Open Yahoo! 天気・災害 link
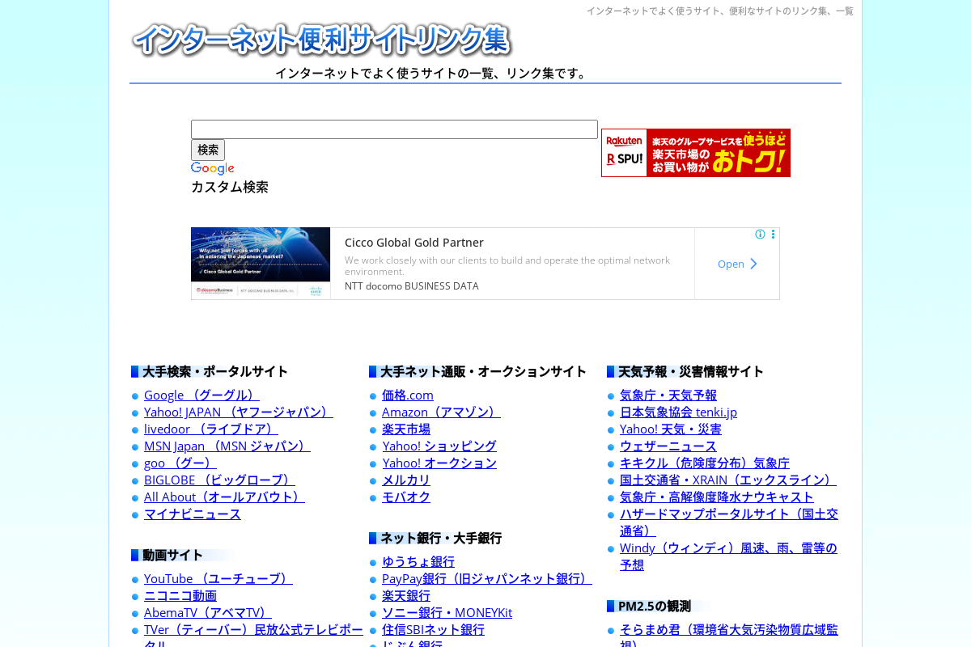The width and height of the screenshot is (971, 647). 671,429
